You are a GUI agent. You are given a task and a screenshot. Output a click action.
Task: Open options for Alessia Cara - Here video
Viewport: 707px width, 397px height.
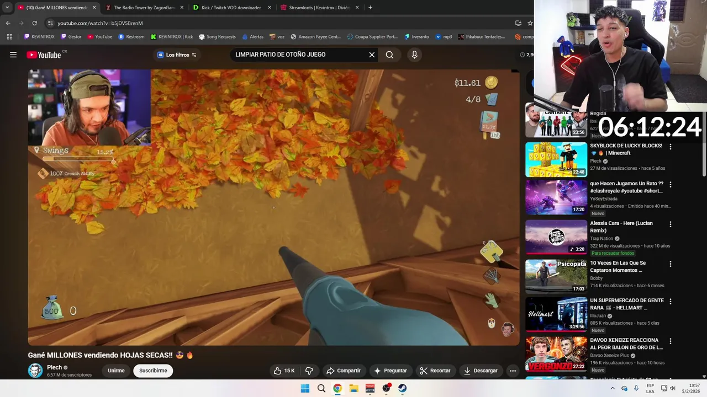coord(671,224)
